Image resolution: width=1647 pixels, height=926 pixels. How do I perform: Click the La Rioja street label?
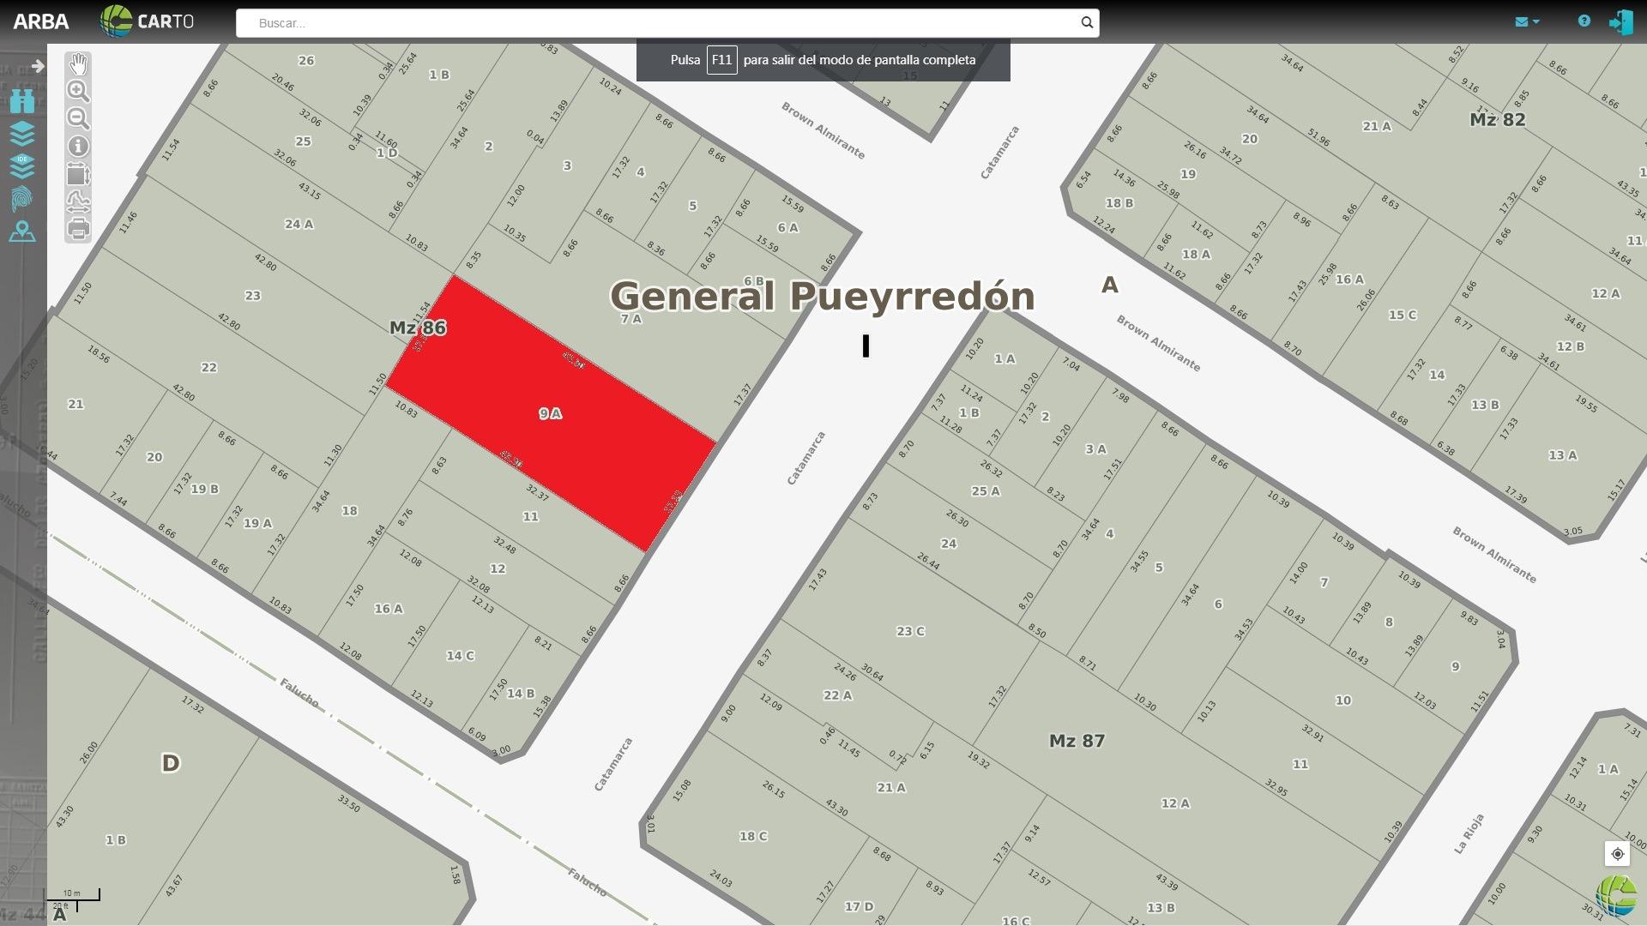pyautogui.click(x=1469, y=833)
